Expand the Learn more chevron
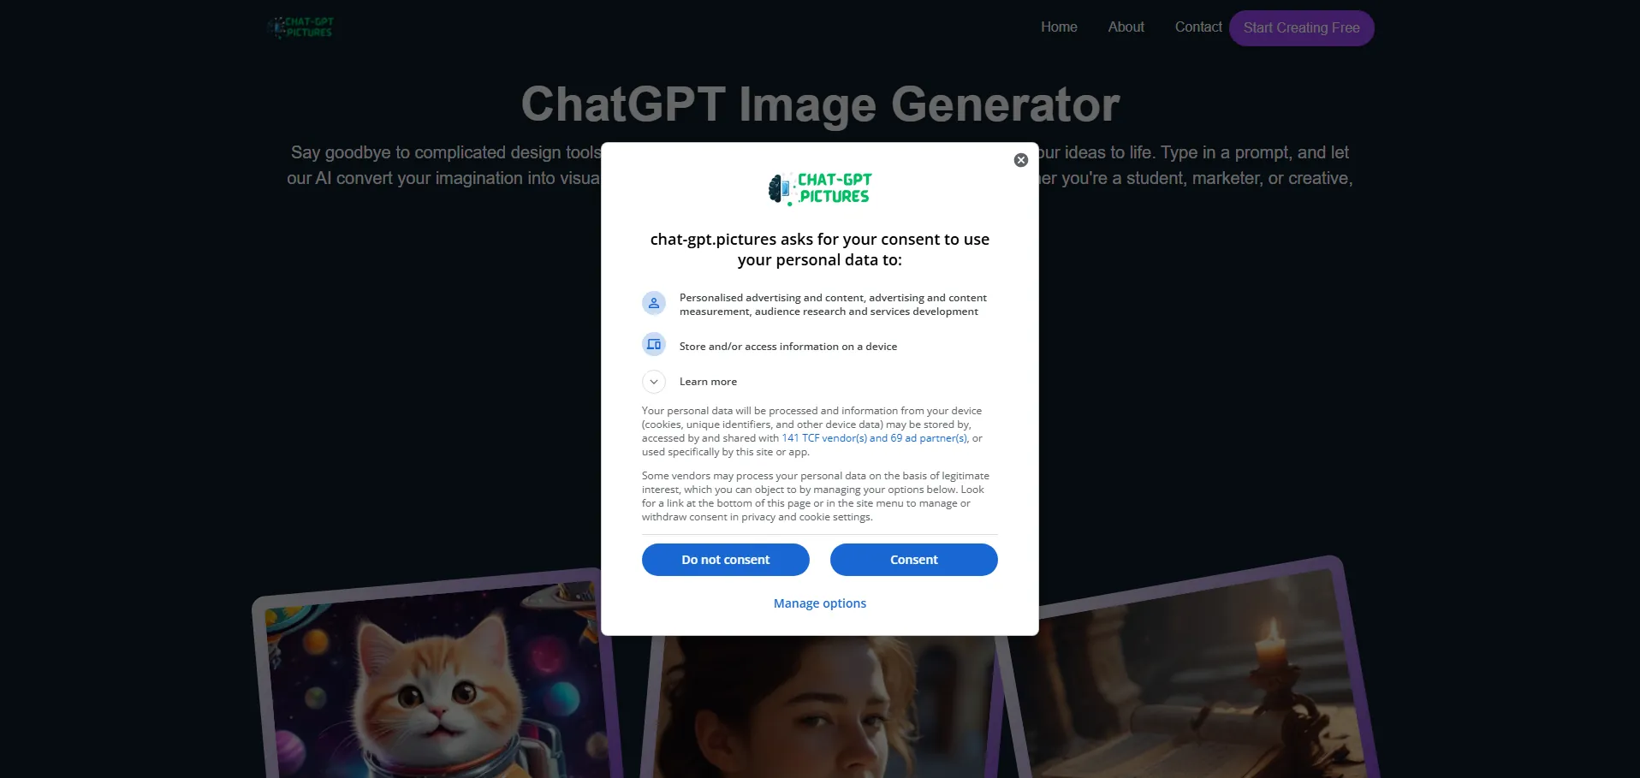Screen dimensions: 1640x778 coord(654,382)
